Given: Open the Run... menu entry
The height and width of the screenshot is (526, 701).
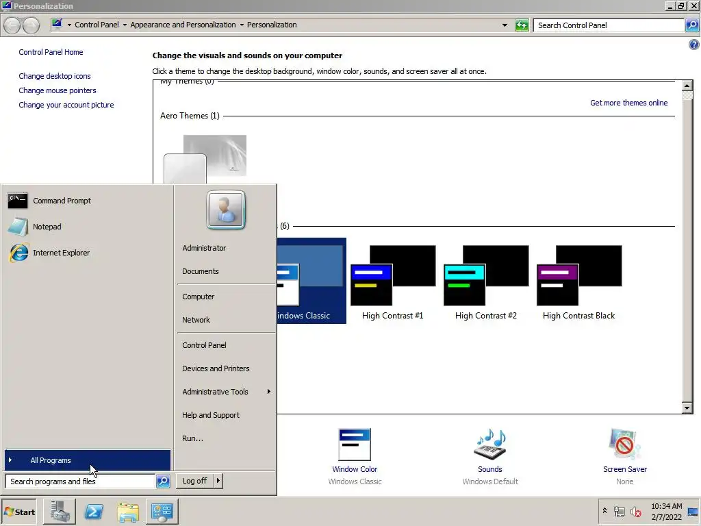Looking at the screenshot, I should (x=192, y=438).
